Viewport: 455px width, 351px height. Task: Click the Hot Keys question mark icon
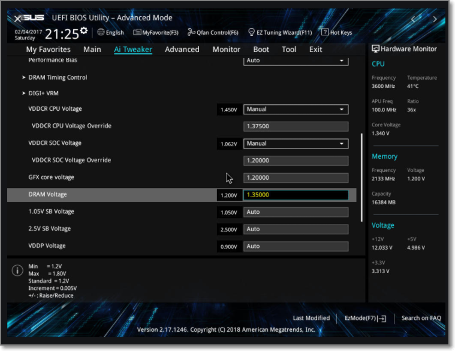tap(325, 32)
